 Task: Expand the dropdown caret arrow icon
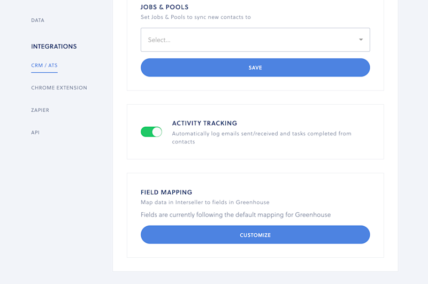[x=361, y=40]
